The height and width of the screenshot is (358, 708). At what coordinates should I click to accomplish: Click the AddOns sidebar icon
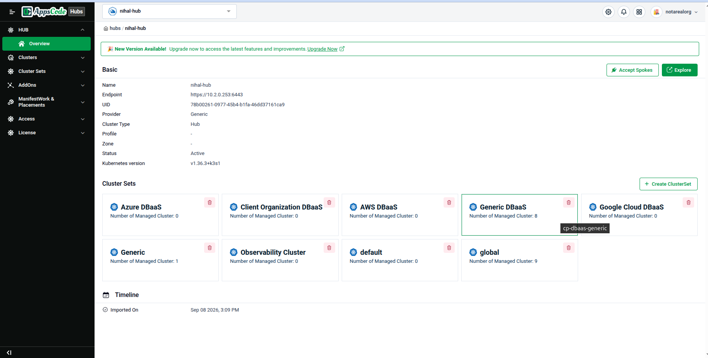(x=11, y=85)
